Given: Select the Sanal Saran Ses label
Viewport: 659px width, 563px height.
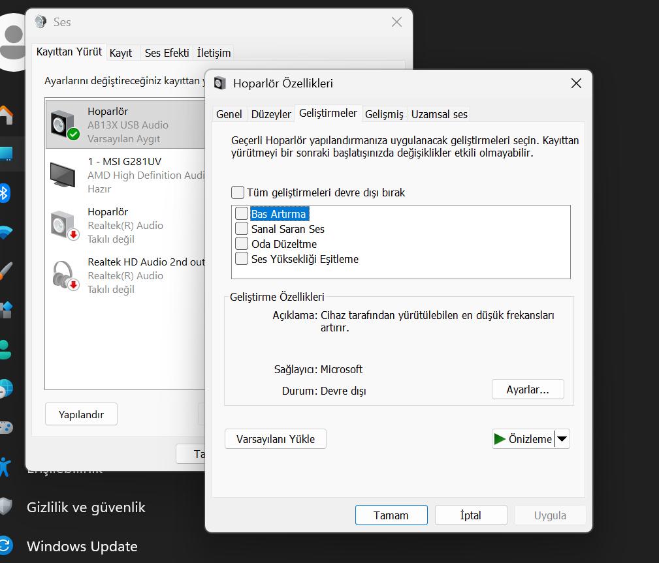Looking at the screenshot, I should click(x=288, y=229).
